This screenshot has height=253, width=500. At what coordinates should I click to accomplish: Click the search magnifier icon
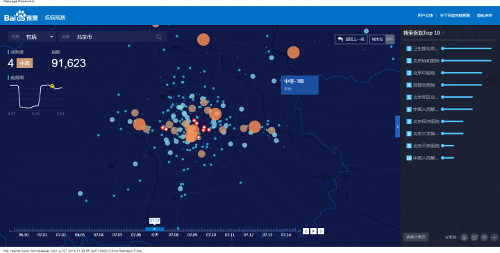[x=158, y=37]
